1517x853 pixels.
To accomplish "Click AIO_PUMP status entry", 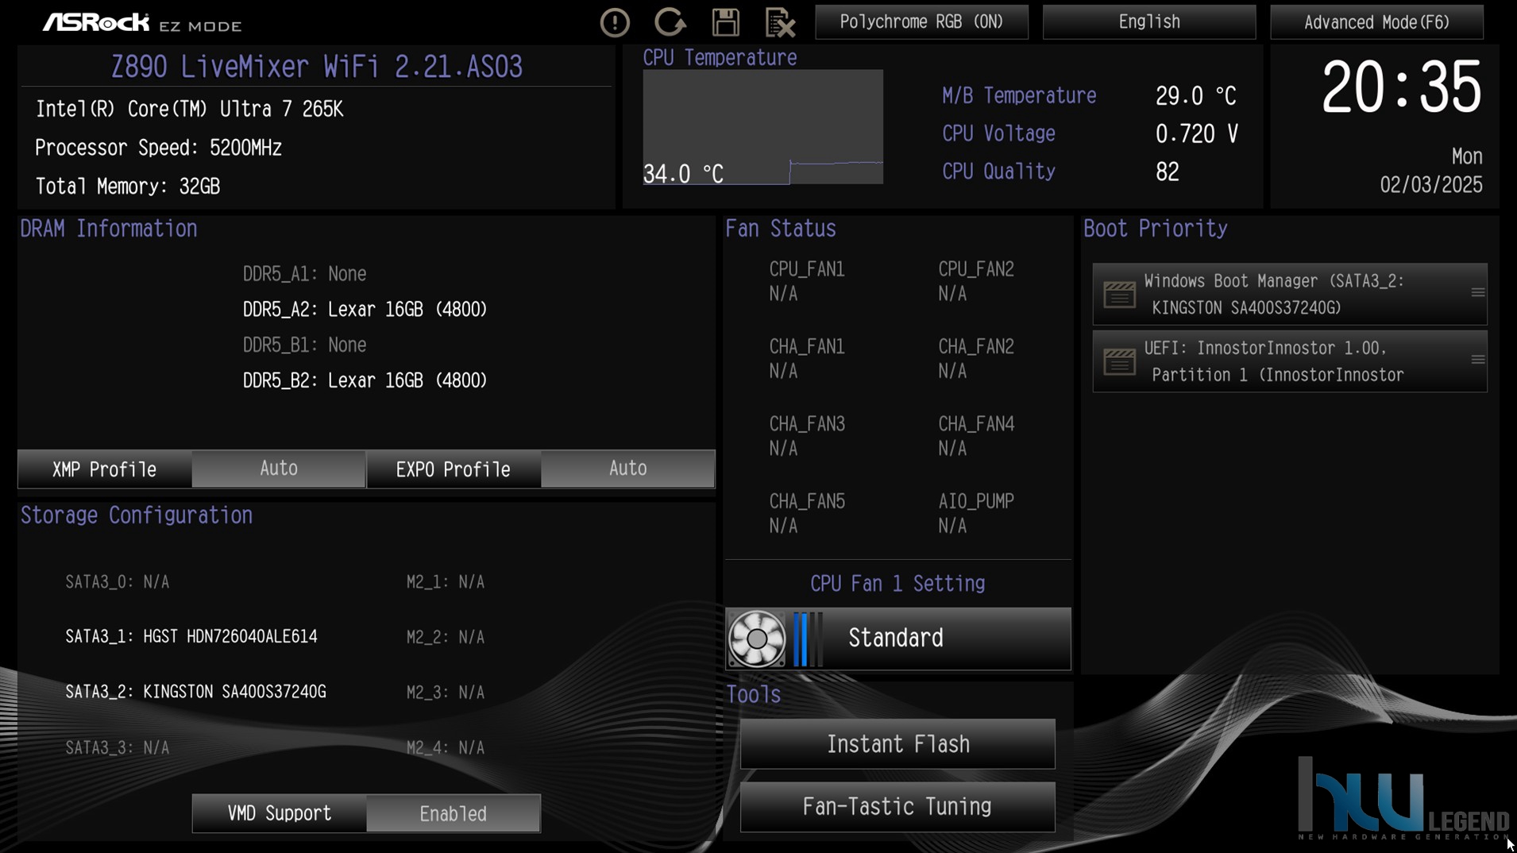I will pos(976,514).
